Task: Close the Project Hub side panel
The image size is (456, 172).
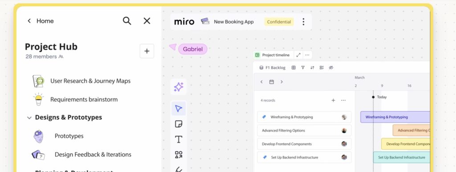Action: pyautogui.click(x=147, y=21)
